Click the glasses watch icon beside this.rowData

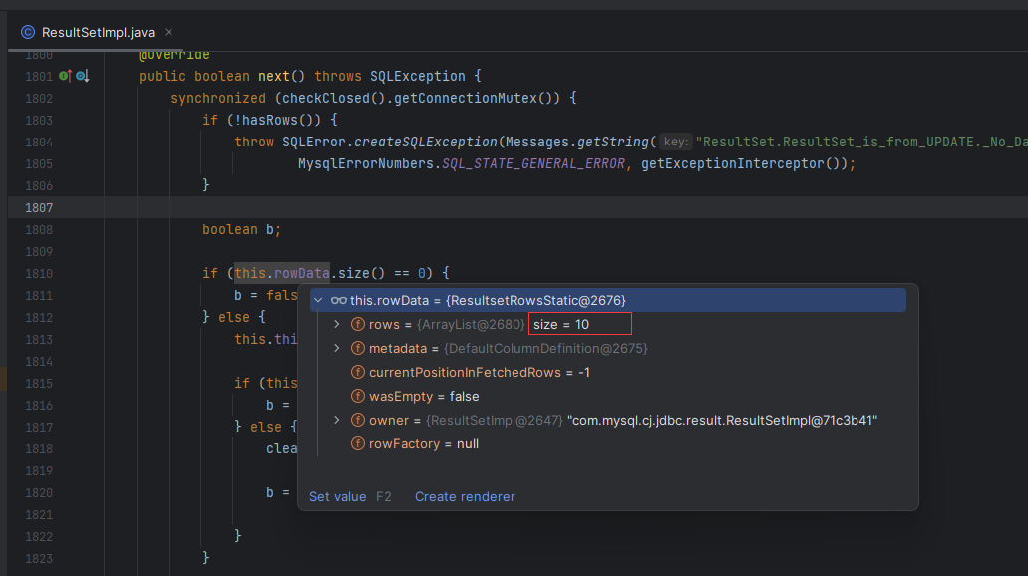click(338, 301)
